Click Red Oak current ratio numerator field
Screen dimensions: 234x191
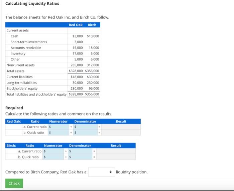[x=58, y=127]
